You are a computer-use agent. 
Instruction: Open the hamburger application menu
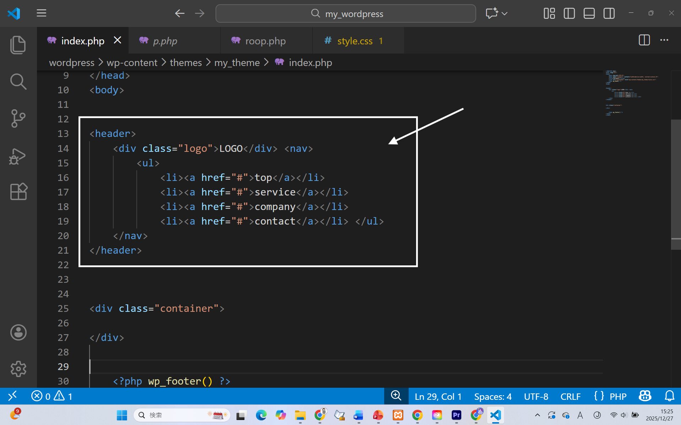point(42,13)
